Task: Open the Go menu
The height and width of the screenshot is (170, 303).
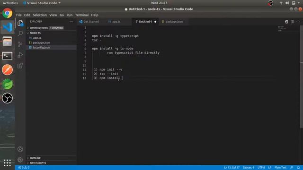Action: [62, 15]
